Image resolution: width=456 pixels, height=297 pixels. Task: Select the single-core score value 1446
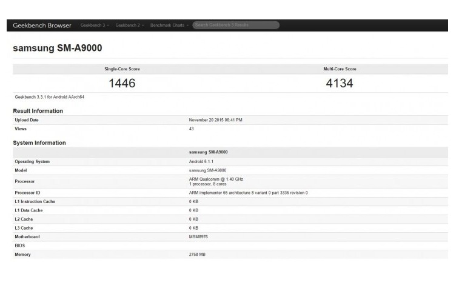[122, 83]
